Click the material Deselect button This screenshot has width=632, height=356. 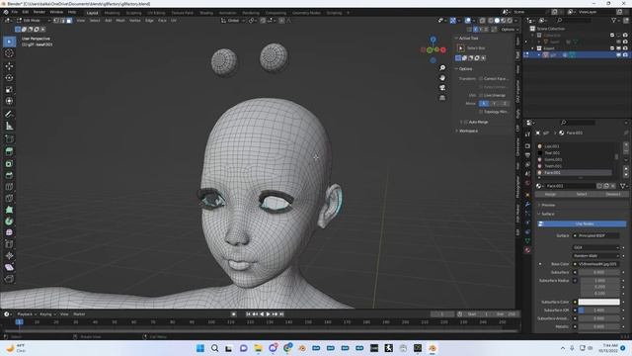[x=613, y=194]
